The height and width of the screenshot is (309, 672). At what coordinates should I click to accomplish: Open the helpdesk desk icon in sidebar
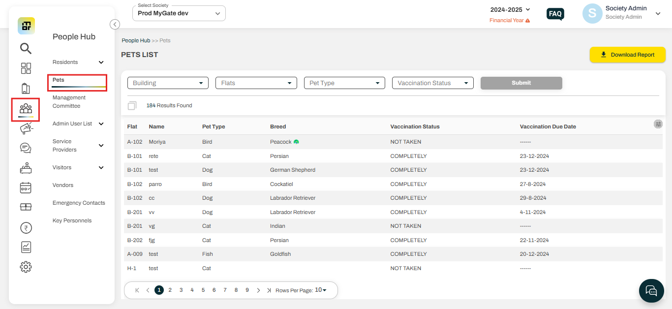pos(26,168)
